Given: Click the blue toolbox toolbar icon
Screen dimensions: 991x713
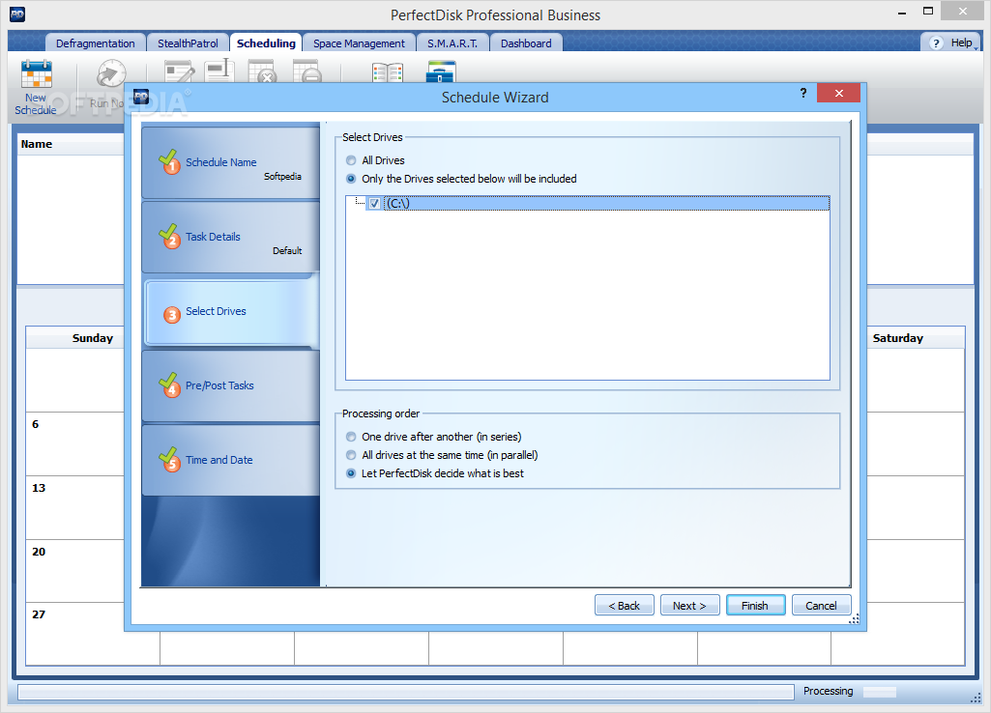Looking at the screenshot, I should click(x=441, y=71).
